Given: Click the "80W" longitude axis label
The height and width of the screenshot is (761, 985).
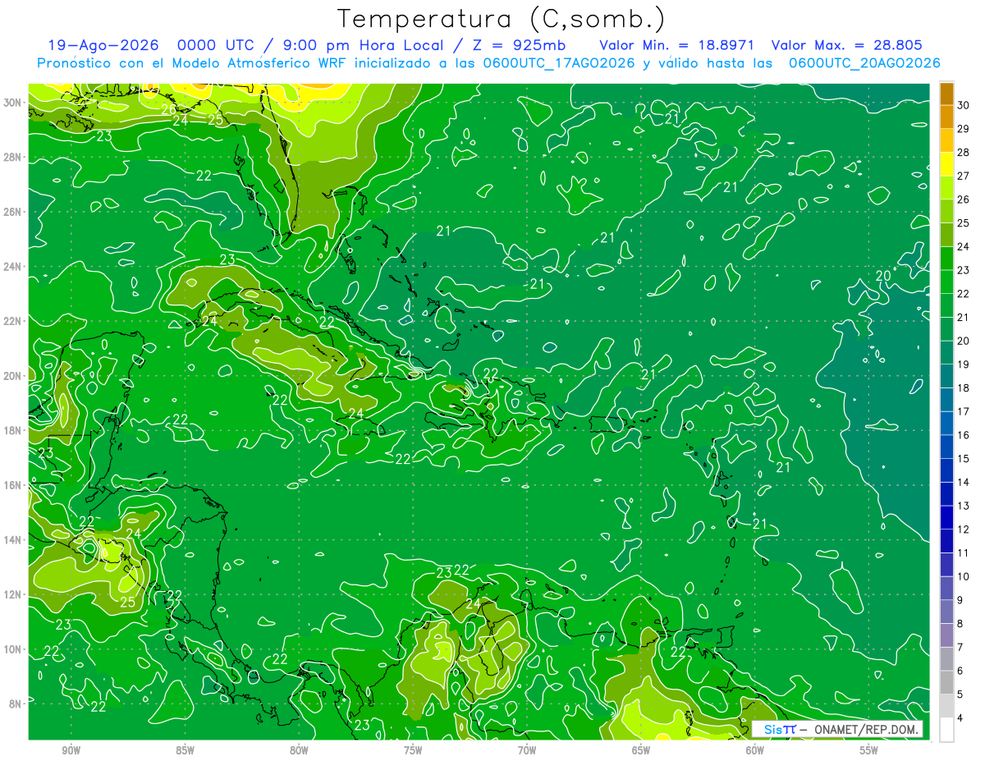Looking at the screenshot, I should tap(299, 750).
